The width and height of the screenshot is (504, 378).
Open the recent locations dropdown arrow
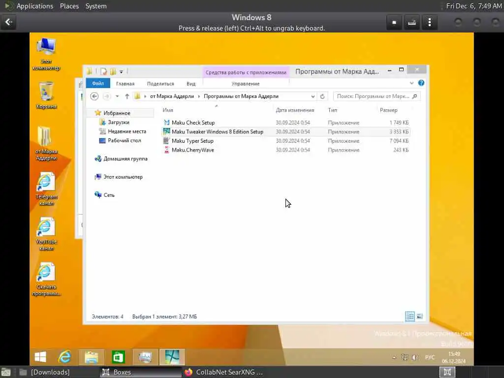click(117, 96)
